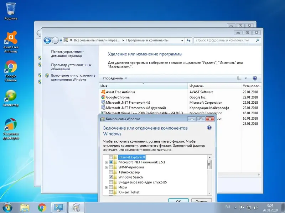Image resolution: width=285 pixels, height=213 pixels.
Task: Uncheck the Windows Search checkbox
Action: (x=111, y=177)
